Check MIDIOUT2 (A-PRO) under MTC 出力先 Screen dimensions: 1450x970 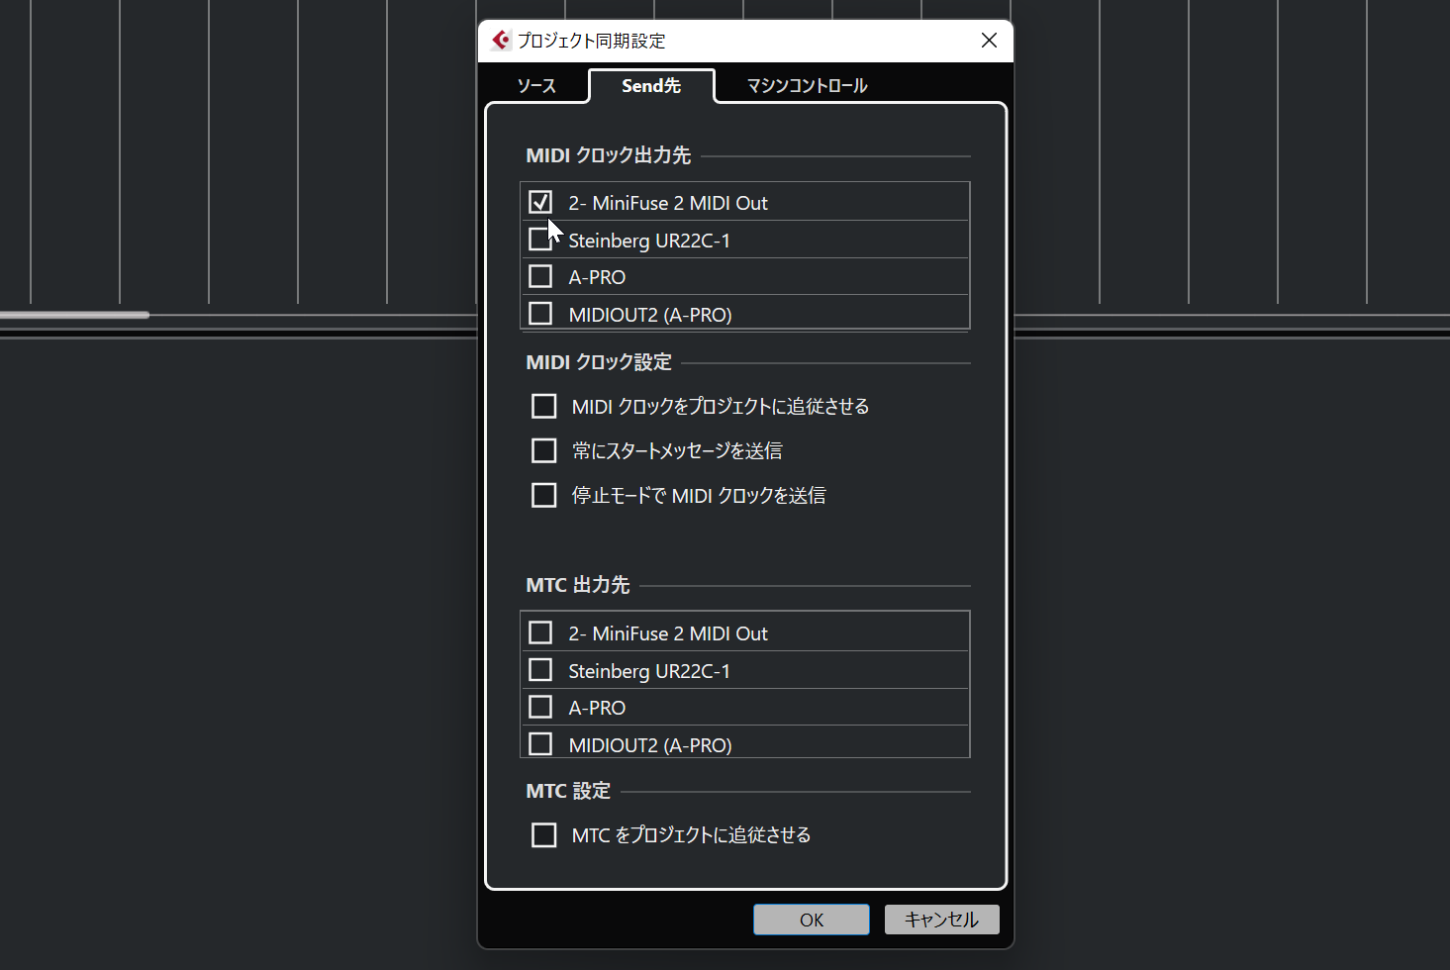click(x=540, y=743)
